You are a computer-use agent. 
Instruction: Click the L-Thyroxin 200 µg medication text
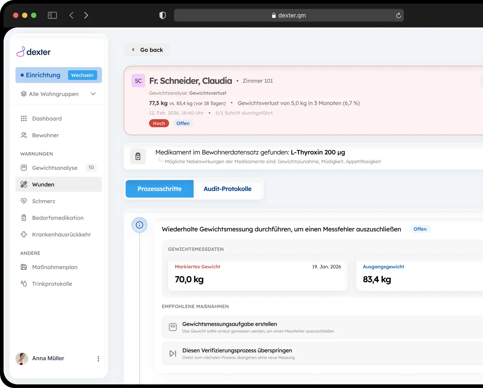click(x=318, y=152)
